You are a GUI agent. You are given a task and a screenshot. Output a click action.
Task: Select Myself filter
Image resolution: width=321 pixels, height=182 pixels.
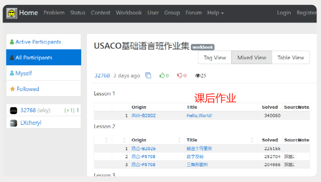coord(43,73)
